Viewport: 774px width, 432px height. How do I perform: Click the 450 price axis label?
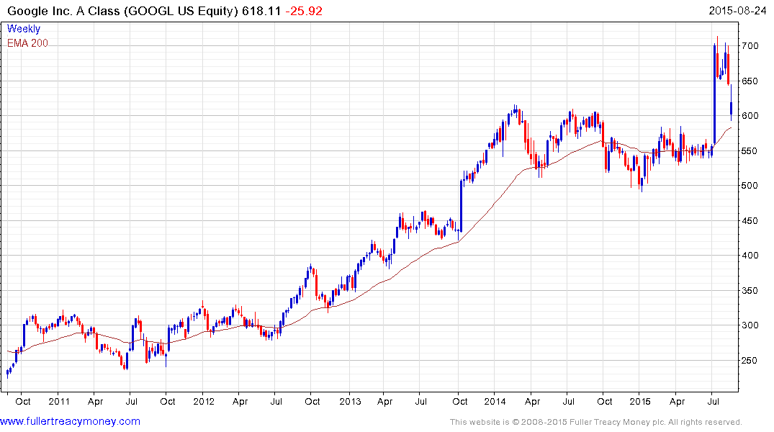[750, 221]
